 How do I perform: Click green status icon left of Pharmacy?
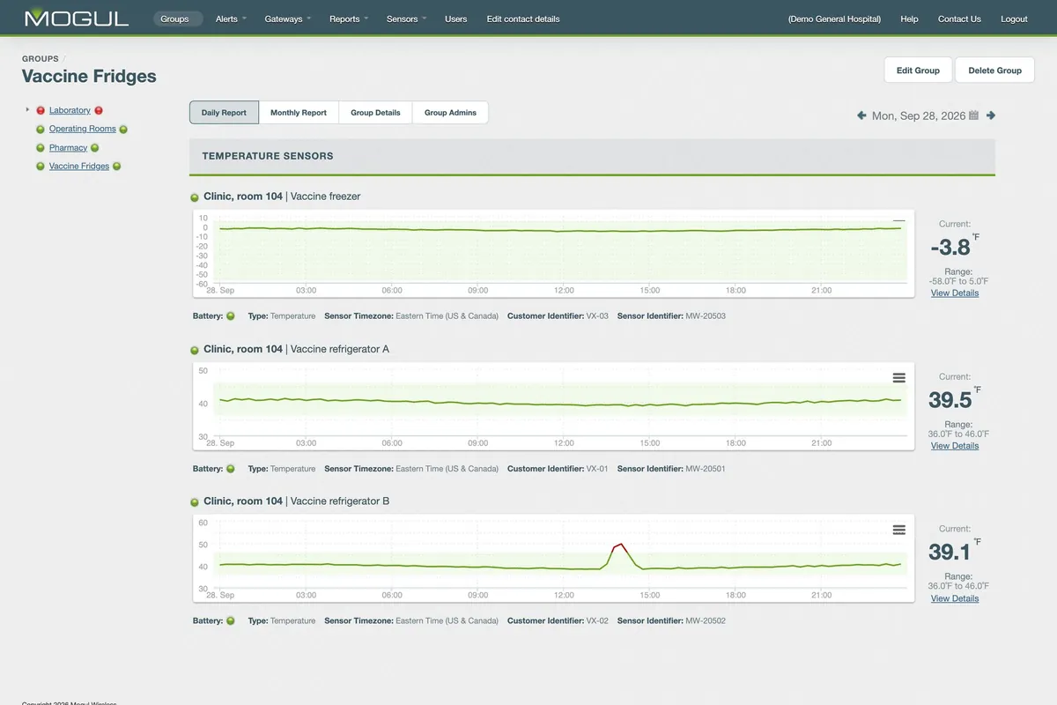[41, 148]
